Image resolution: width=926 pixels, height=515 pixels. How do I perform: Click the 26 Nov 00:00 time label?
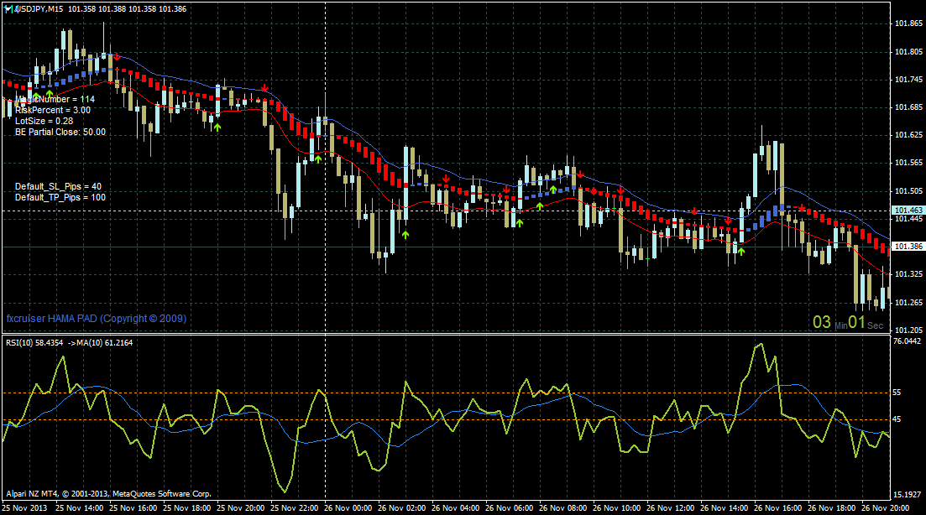coord(348,508)
